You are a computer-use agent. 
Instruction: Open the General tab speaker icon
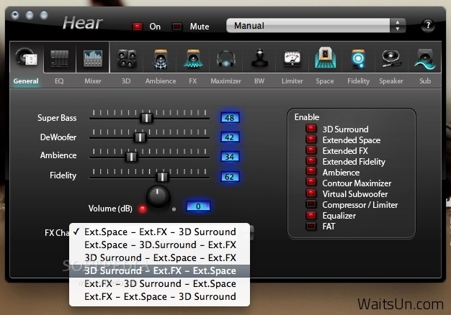[x=27, y=58]
